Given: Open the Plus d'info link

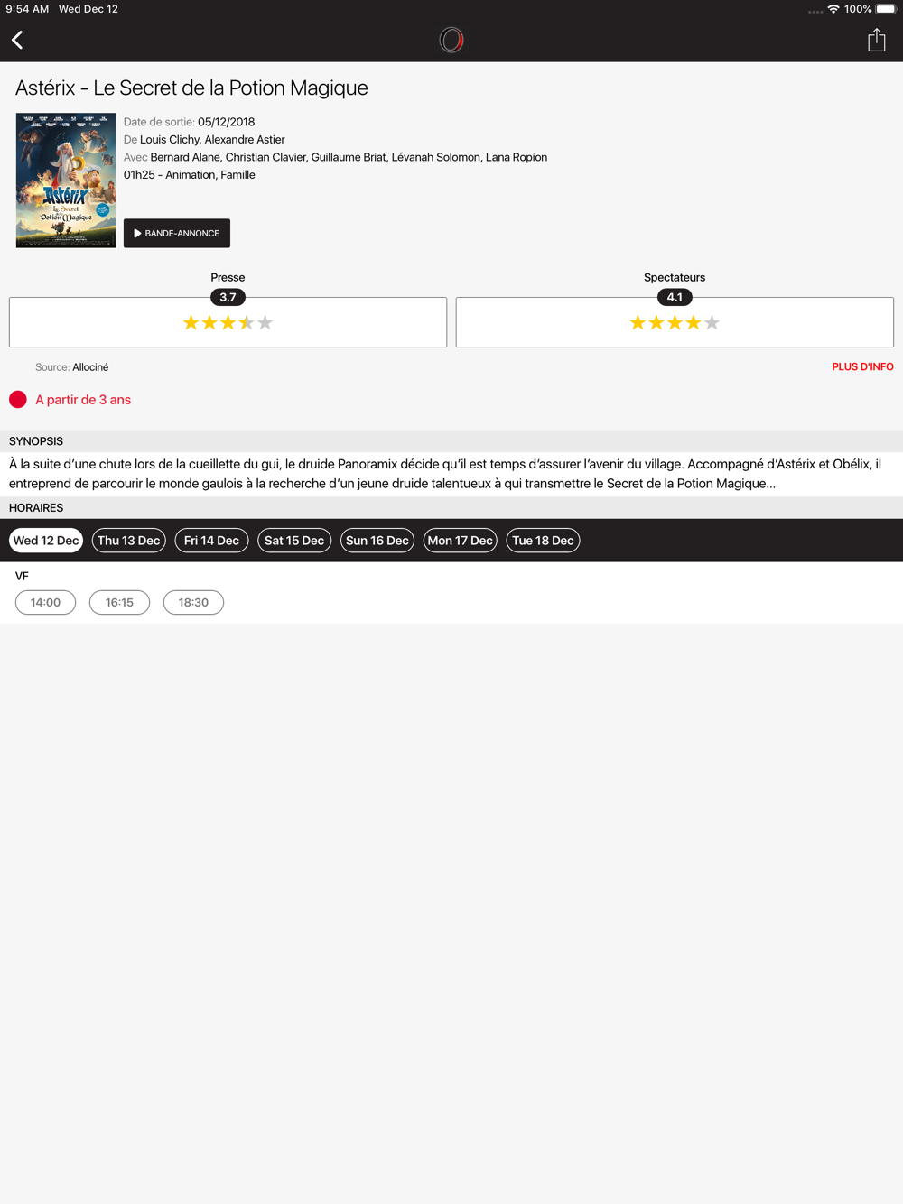Looking at the screenshot, I should click(862, 366).
